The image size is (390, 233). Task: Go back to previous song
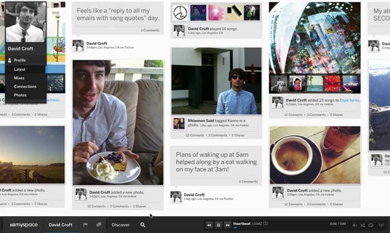pyautogui.click(x=209, y=225)
